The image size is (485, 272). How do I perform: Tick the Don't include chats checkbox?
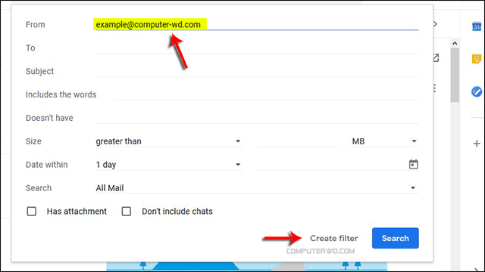127,212
